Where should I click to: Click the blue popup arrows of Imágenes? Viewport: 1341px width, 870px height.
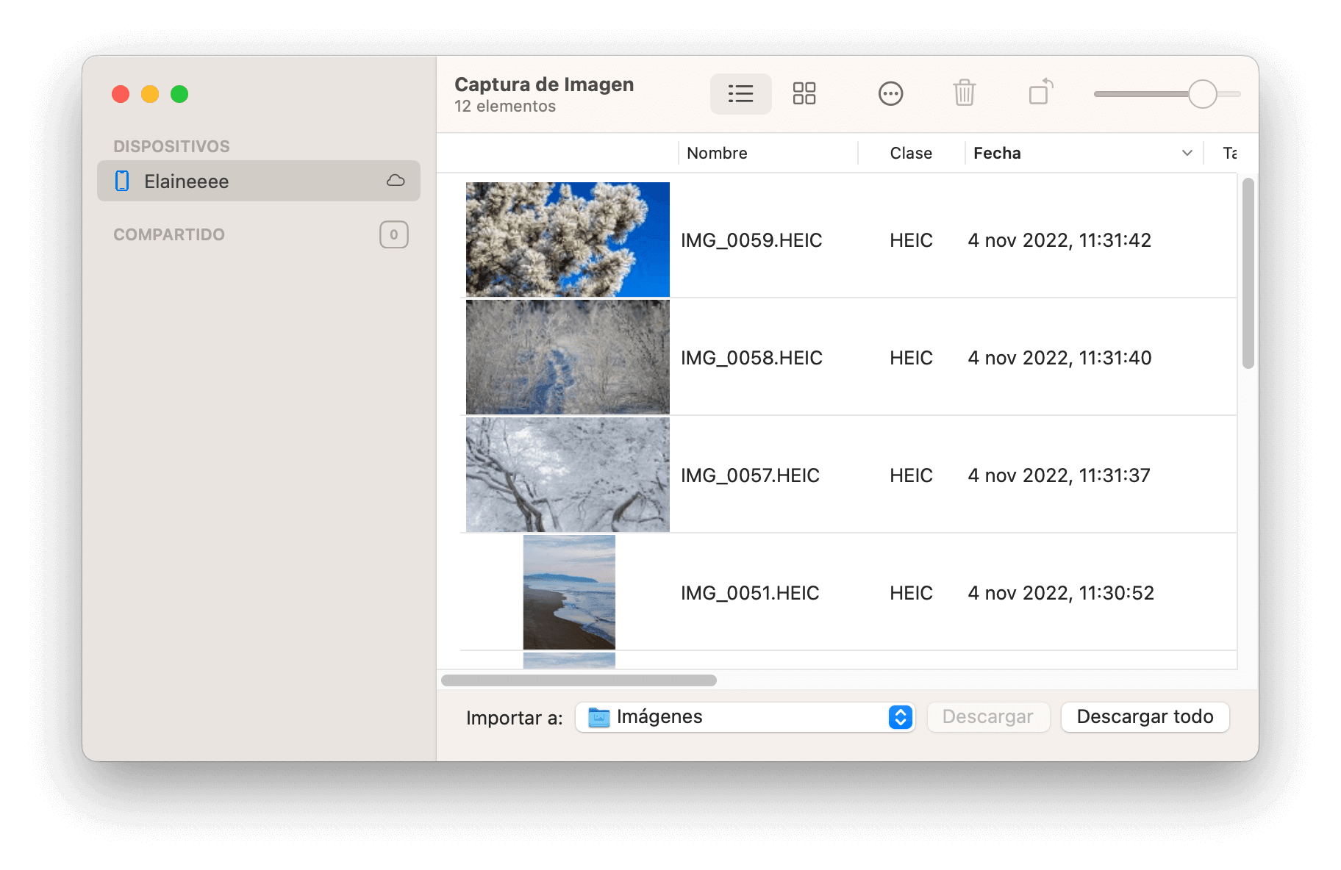click(900, 717)
